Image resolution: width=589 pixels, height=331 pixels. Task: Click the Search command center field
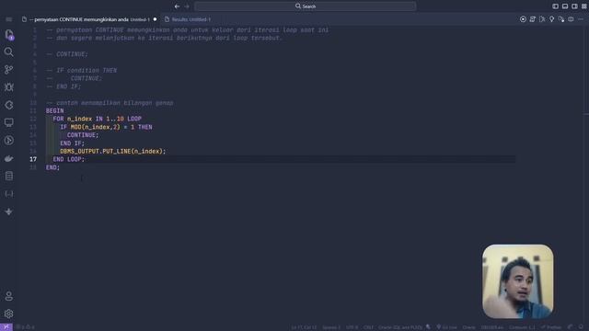pos(305,6)
